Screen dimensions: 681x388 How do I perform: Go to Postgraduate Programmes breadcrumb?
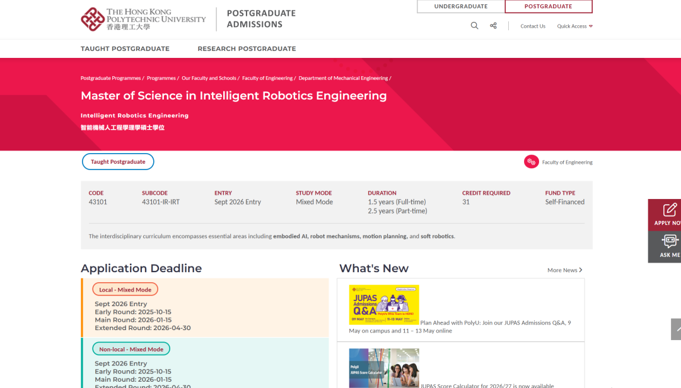pyautogui.click(x=111, y=78)
